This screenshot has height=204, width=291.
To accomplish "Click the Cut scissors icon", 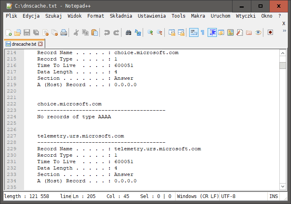I will pyautogui.click(x=76, y=32).
